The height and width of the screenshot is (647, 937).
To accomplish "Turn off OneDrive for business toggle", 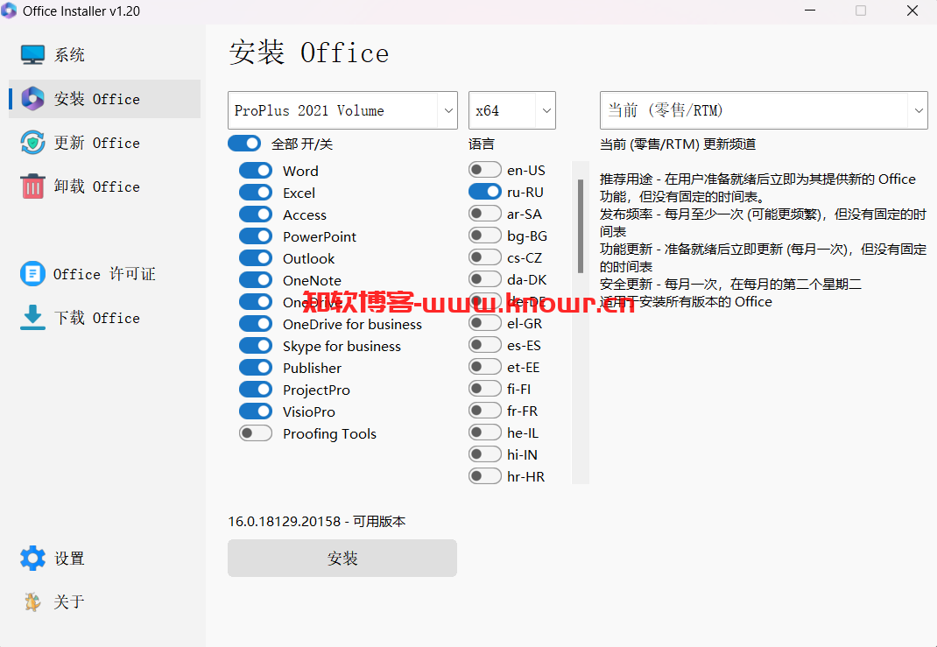I will pyautogui.click(x=256, y=324).
